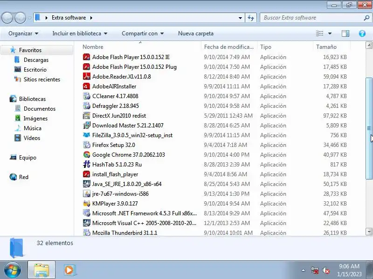Sort the list by the Nombre column
The image size is (373, 279).
(x=140, y=47)
